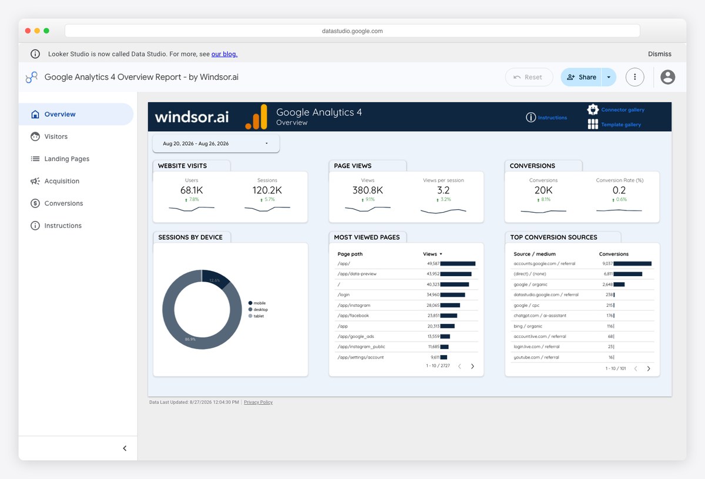Viewport: 705px width, 479px height.
Task: Select the /login page path row
Action: 407,295
